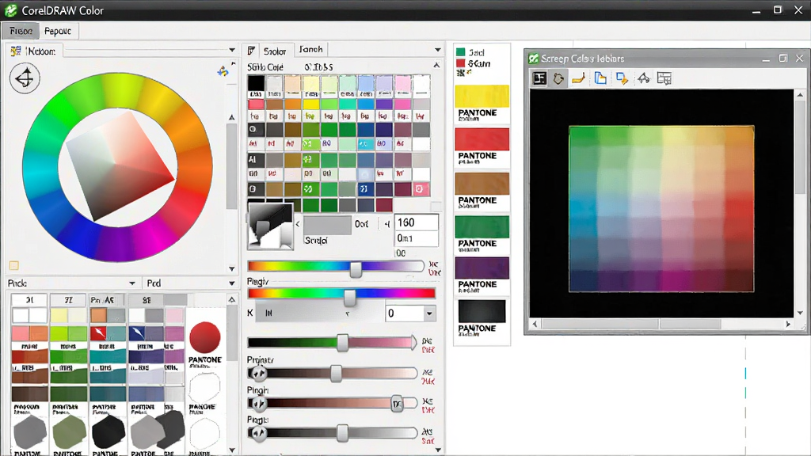The image size is (811, 456).
Task: Switch to the Fepovc tab
Action: pos(57,31)
